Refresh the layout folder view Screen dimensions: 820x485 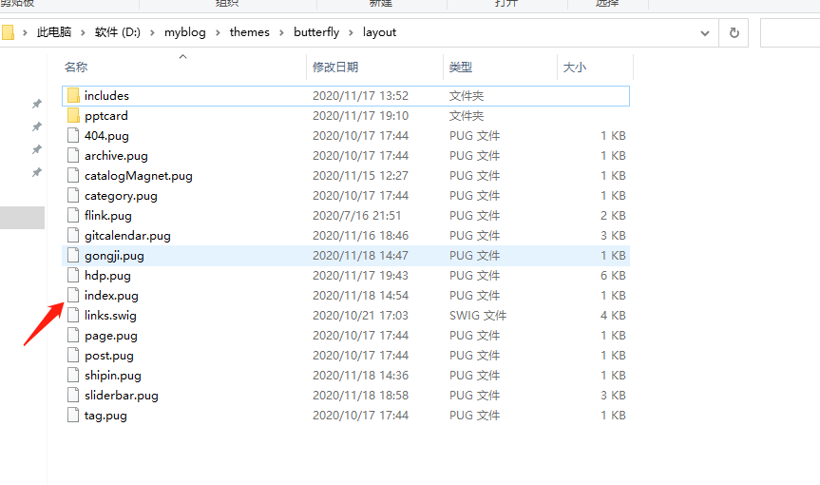click(x=734, y=32)
